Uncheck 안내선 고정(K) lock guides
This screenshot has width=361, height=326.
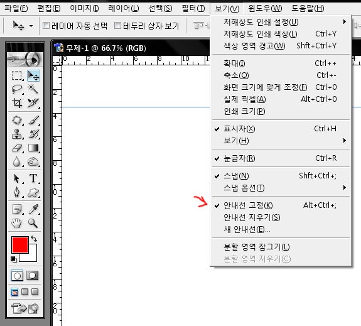[x=281, y=205]
